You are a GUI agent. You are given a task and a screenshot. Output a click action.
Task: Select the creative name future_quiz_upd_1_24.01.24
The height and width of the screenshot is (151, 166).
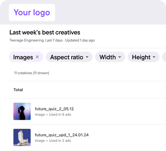coord(62,135)
